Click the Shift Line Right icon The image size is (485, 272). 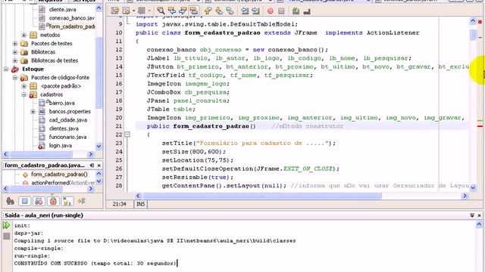tap(255, 11)
